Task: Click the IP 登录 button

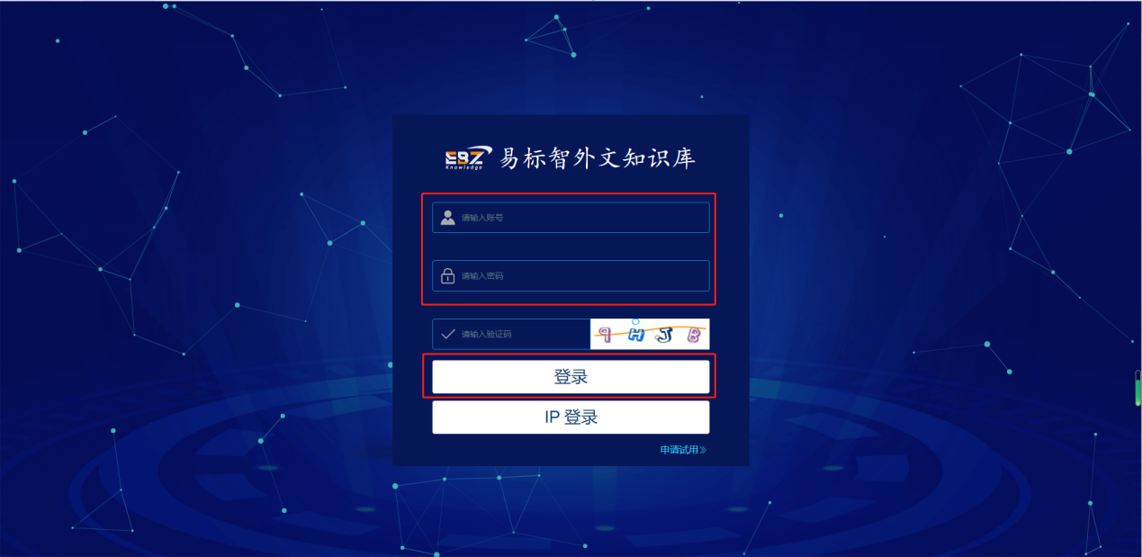Action: (x=571, y=418)
